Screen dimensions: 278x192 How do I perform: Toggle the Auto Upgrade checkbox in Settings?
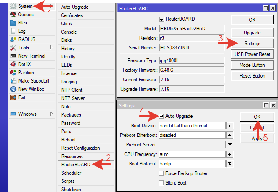point(161,116)
